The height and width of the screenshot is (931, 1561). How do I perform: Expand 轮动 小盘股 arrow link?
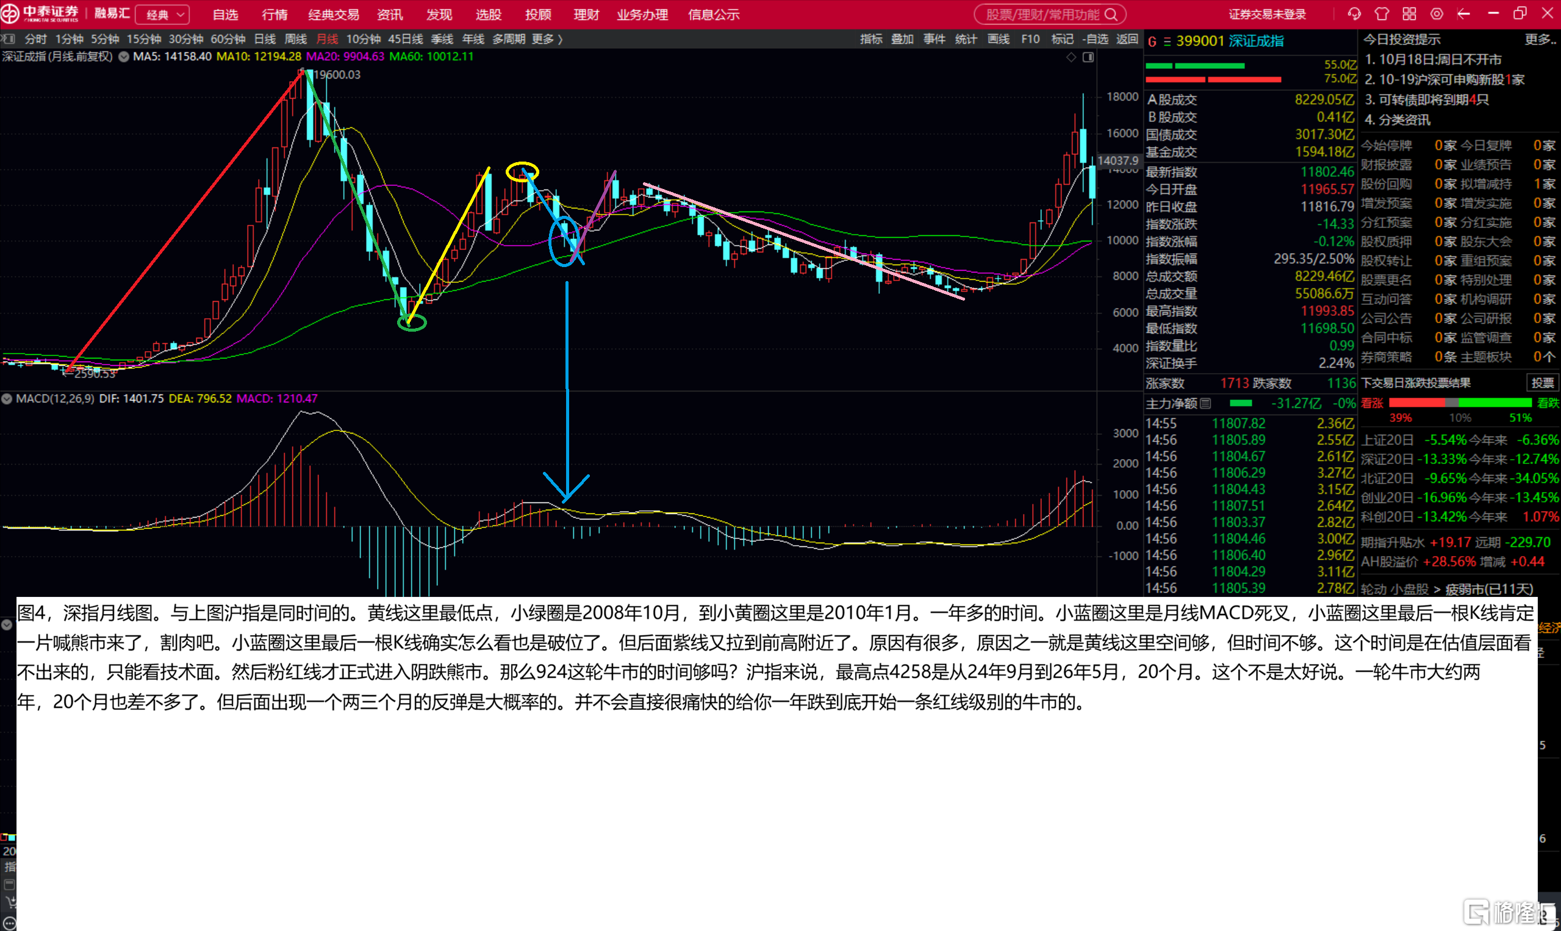coord(1437,589)
